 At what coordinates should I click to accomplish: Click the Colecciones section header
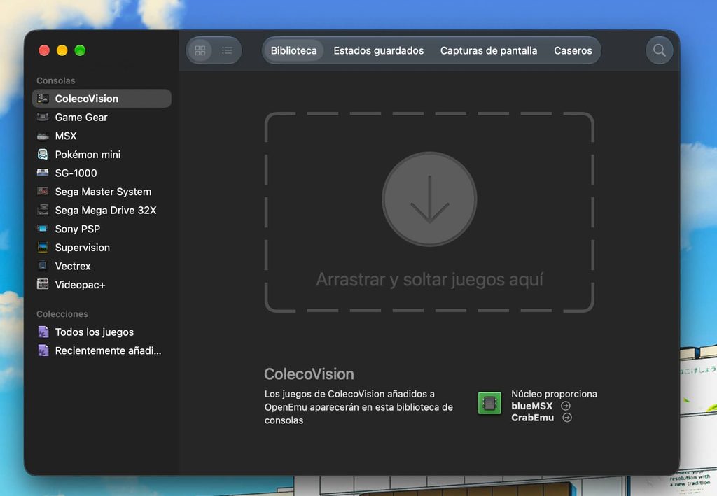click(x=62, y=314)
